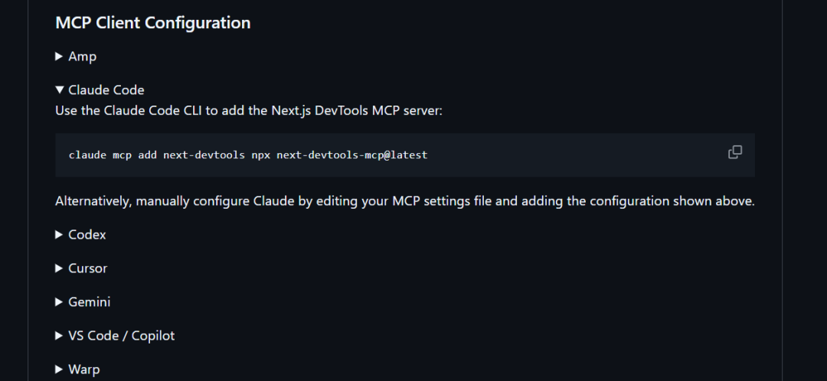Expand the Gemini configuration label
This screenshot has width=827, height=381.
[x=89, y=302]
